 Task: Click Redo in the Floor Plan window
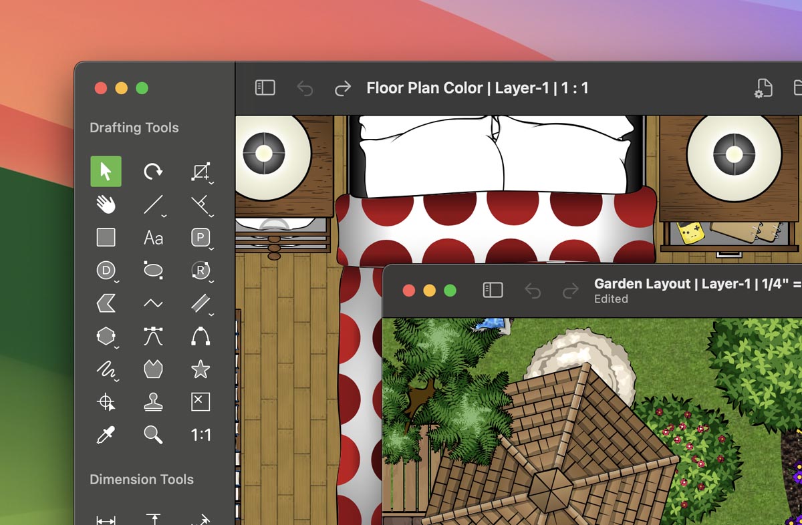pos(343,88)
